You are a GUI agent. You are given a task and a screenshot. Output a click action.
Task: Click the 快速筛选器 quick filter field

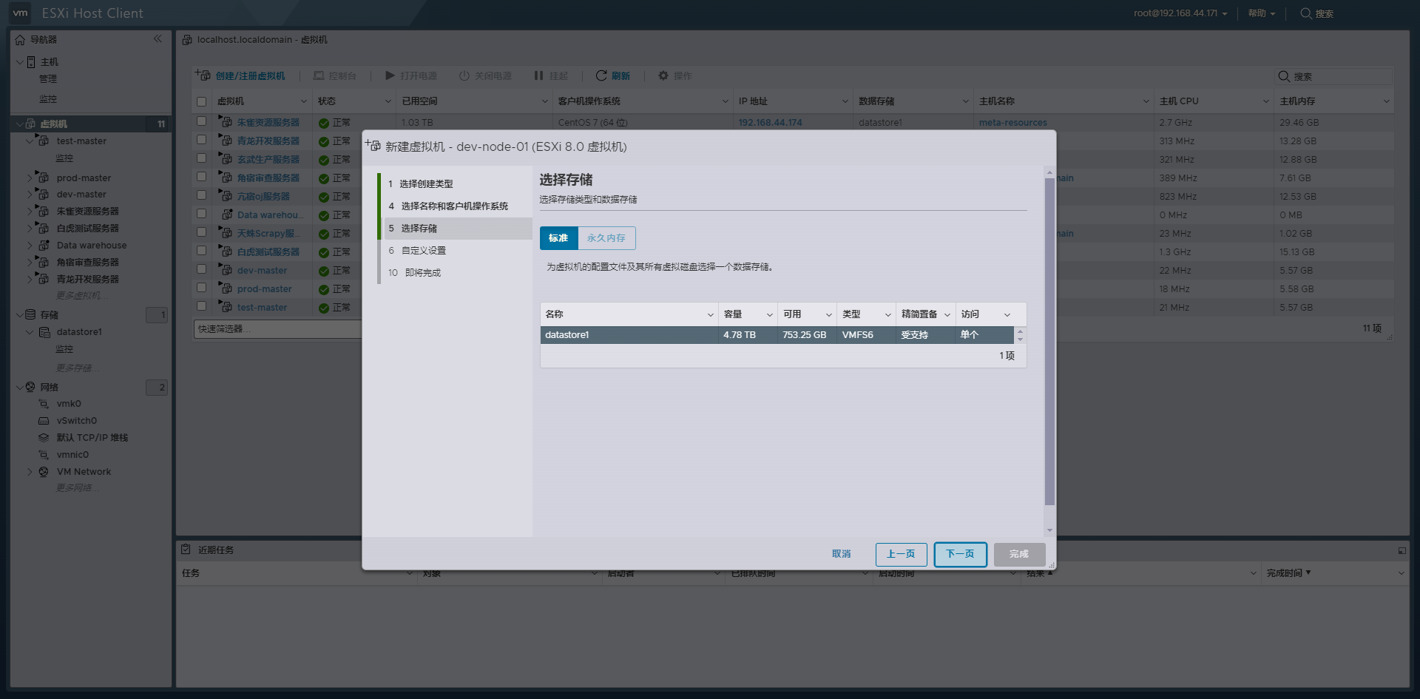pyautogui.click(x=277, y=329)
